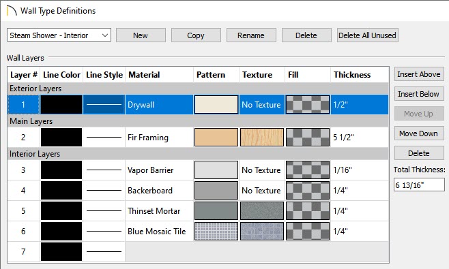The height and width of the screenshot is (269, 449).
Task: Click the Fir Framing pattern swatch
Action: (x=216, y=137)
